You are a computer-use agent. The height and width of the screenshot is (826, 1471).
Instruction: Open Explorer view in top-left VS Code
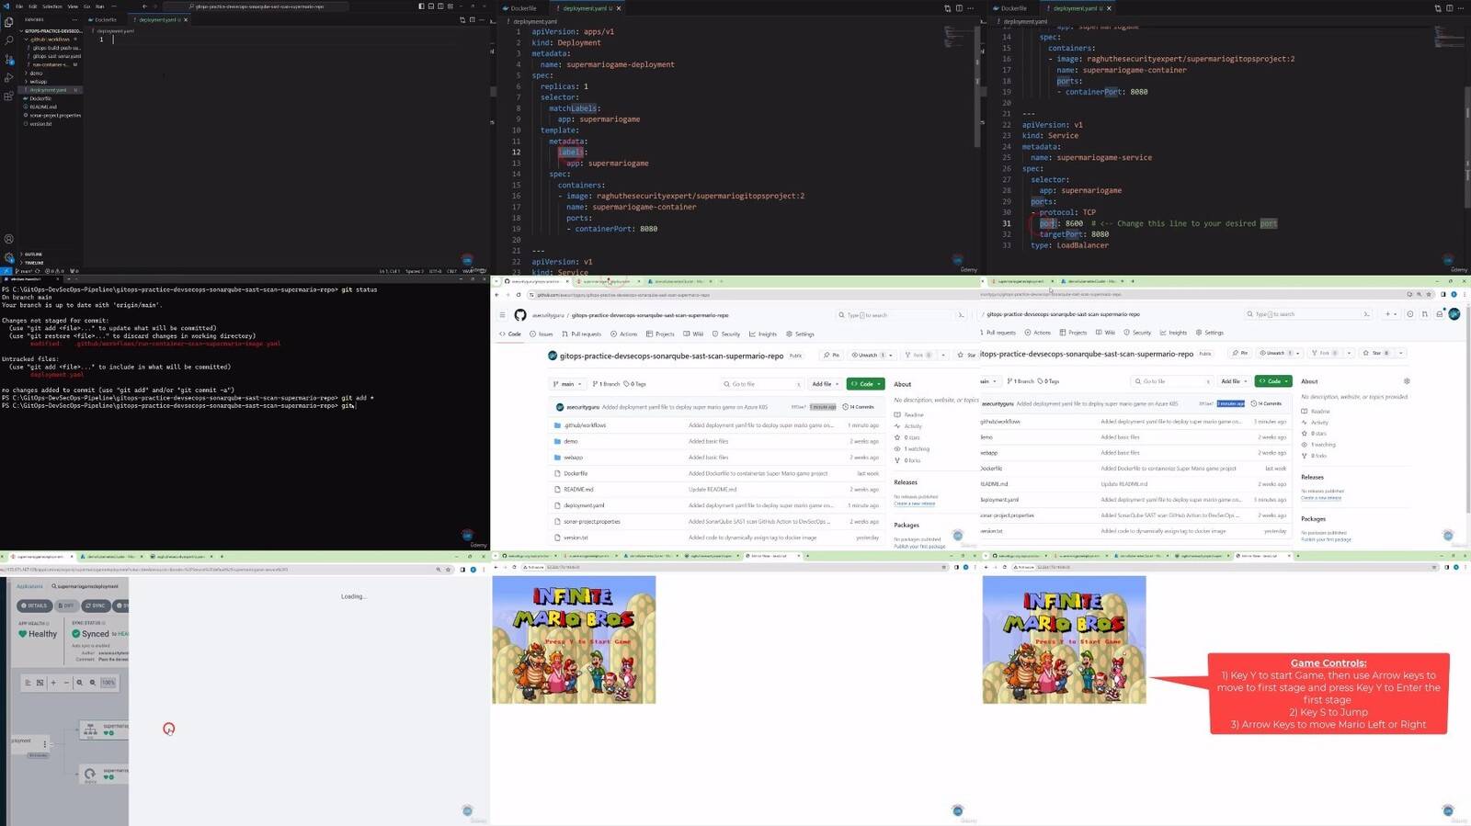coord(8,22)
